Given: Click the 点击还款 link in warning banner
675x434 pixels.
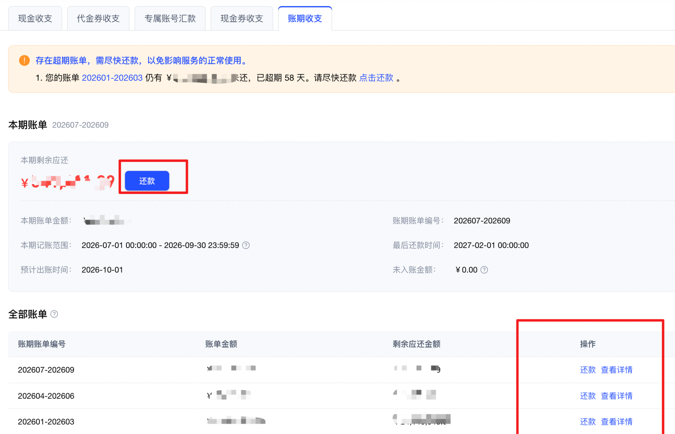Looking at the screenshot, I should click(376, 78).
